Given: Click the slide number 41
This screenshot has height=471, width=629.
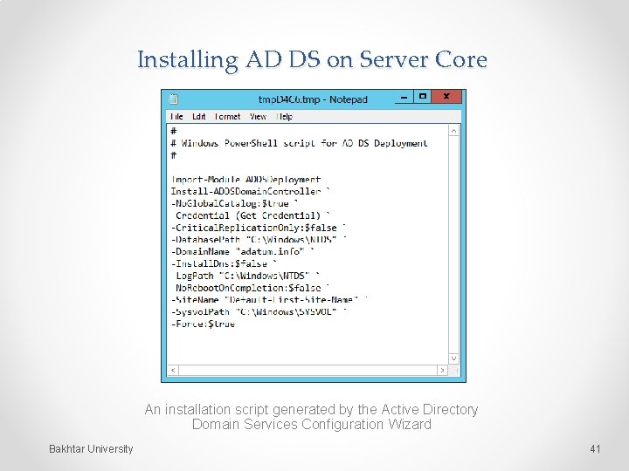Looking at the screenshot, I should coord(595,449).
